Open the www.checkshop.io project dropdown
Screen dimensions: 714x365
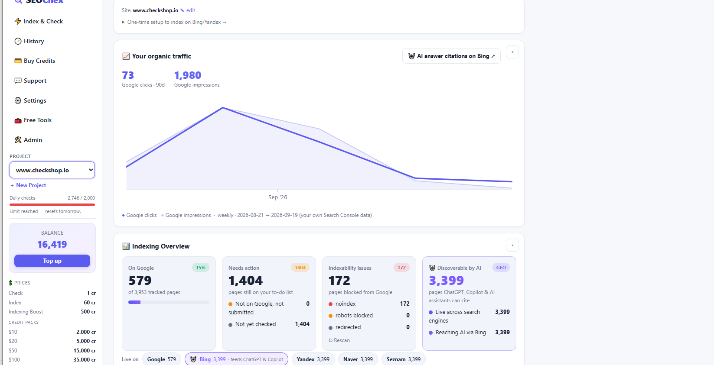[52, 170]
